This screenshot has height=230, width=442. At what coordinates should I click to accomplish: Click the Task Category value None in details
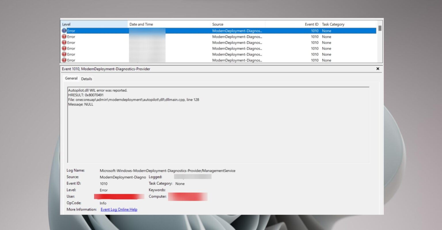coord(180,183)
